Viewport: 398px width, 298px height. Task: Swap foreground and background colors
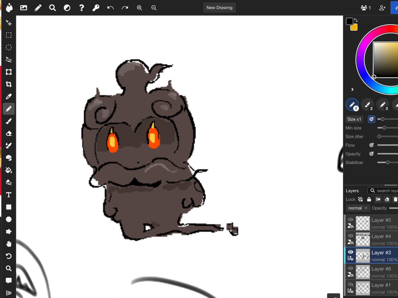coord(356,20)
